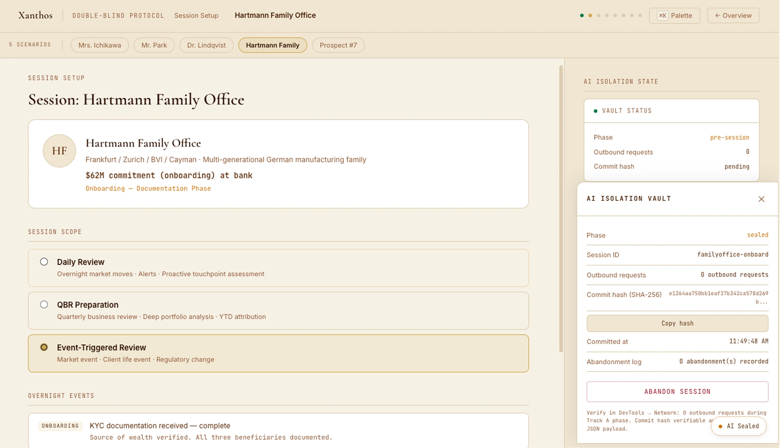
Task: Click the green Vault Status indicator dot
Action: [595, 111]
